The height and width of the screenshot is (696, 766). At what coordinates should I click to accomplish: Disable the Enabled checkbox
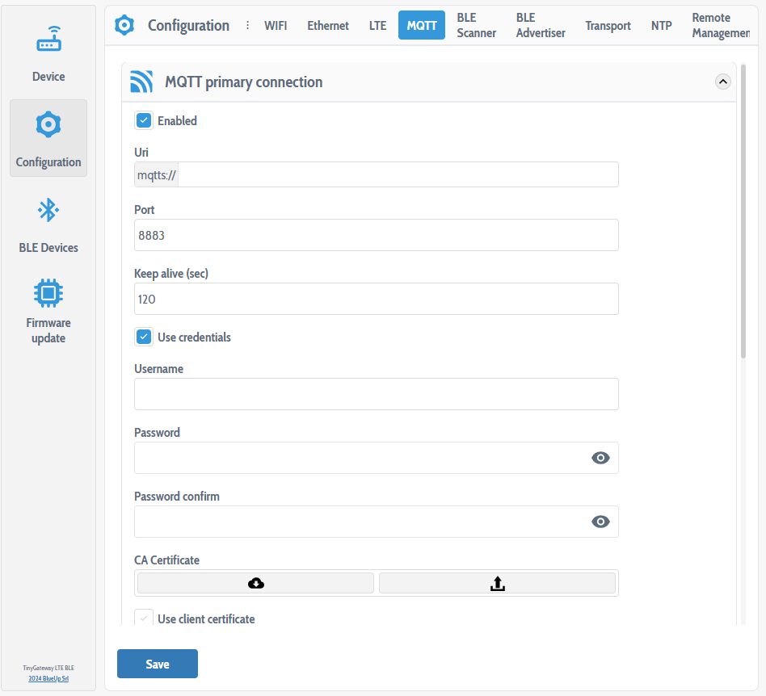(143, 119)
